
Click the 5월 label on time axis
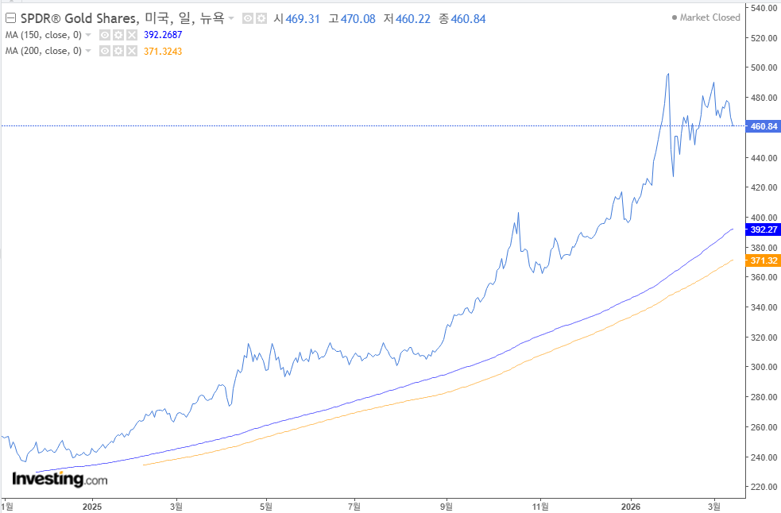coord(266,507)
